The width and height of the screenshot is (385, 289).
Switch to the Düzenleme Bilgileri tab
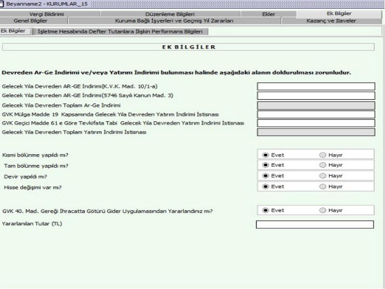pyautogui.click(x=170, y=14)
